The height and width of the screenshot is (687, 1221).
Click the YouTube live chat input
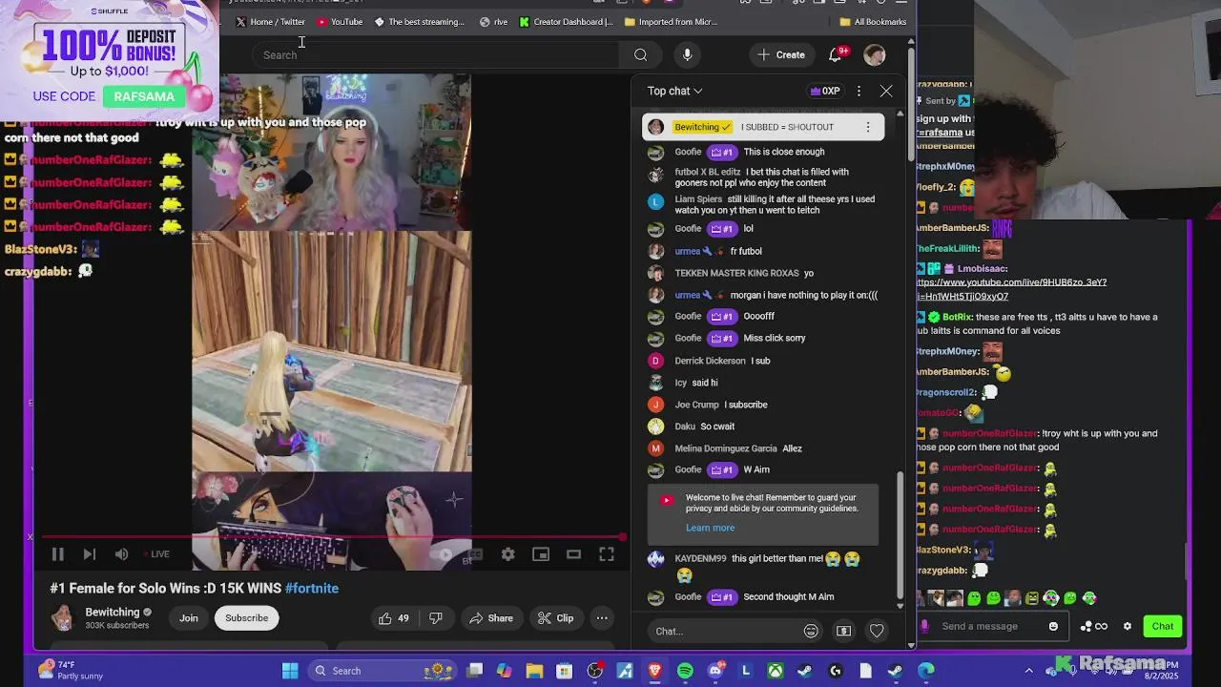click(x=725, y=631)
